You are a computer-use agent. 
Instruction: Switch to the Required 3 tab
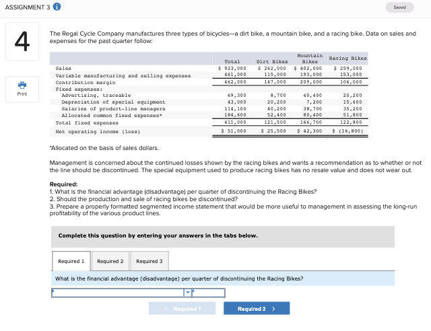pos(150,261)
